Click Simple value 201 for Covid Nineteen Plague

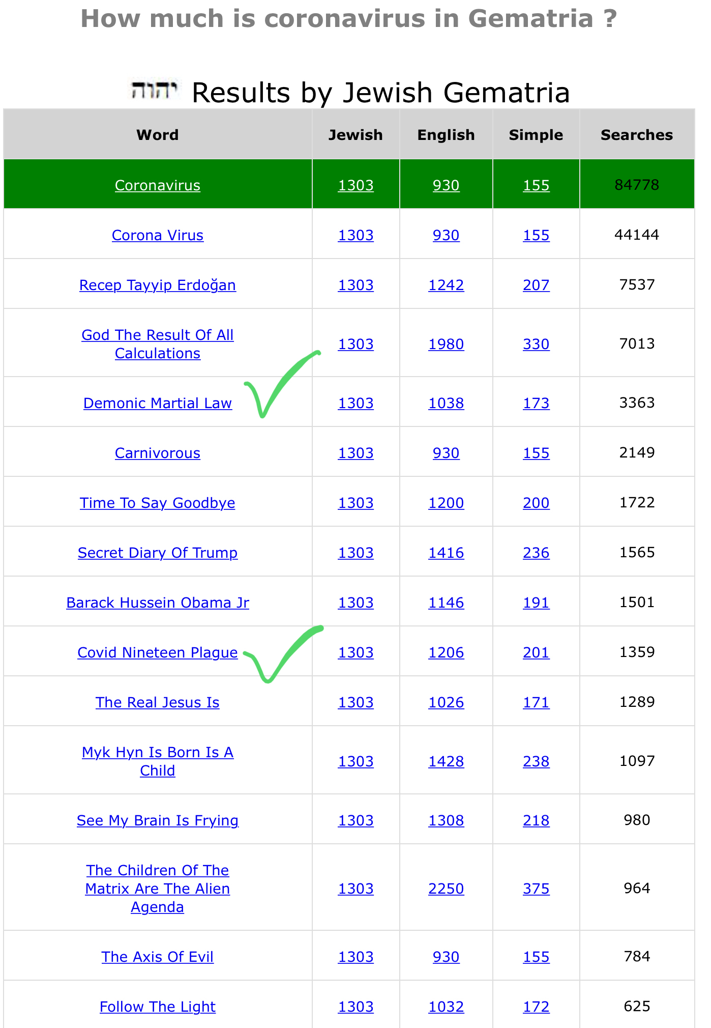[x=536, y=652]
